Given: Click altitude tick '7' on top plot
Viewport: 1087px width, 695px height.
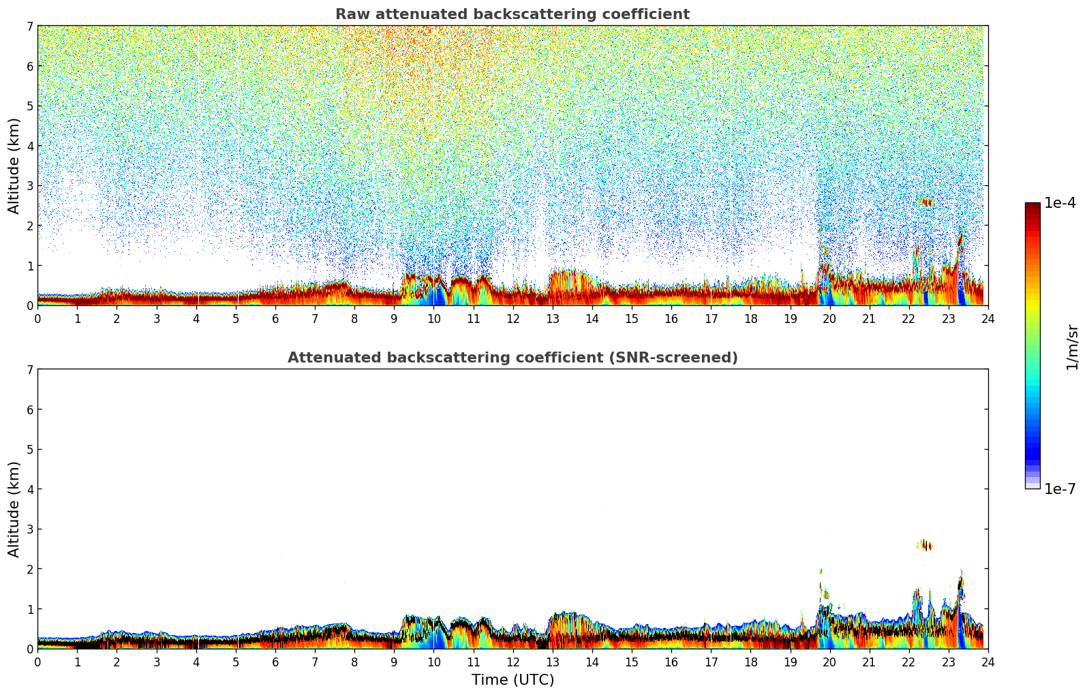Looking at the screenshot, I should click(29, 26).
